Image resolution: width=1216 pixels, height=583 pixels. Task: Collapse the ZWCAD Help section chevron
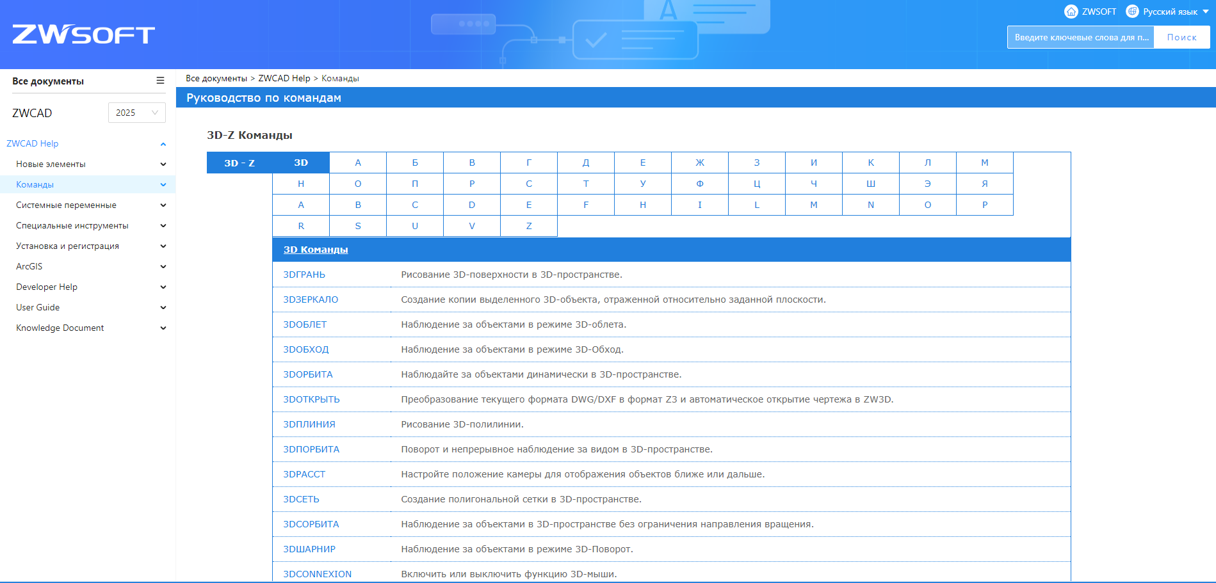point(163,144)
